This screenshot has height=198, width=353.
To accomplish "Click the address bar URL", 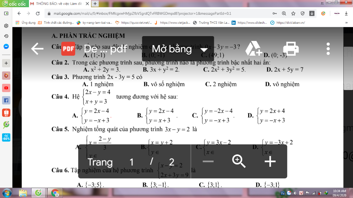I will point(142,13).
